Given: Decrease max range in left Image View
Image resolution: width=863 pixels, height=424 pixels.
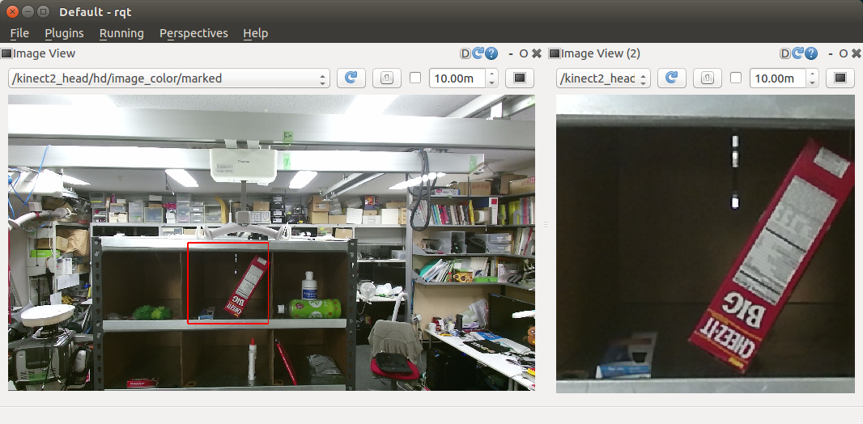Looking at the screenshot, I should point(492,83).
